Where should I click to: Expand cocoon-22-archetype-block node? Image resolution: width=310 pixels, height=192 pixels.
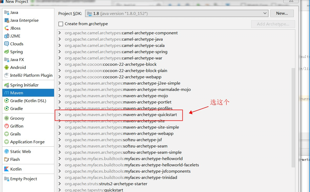click(x=60, y=64)
